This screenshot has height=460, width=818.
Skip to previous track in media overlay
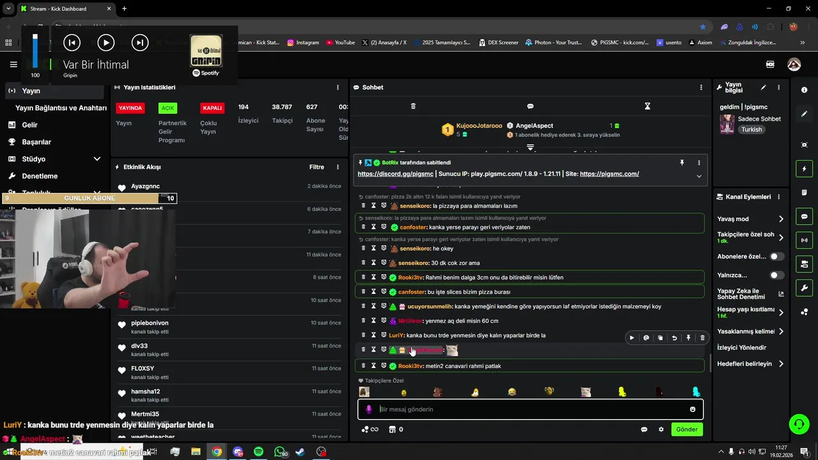(x=72, y=43)
